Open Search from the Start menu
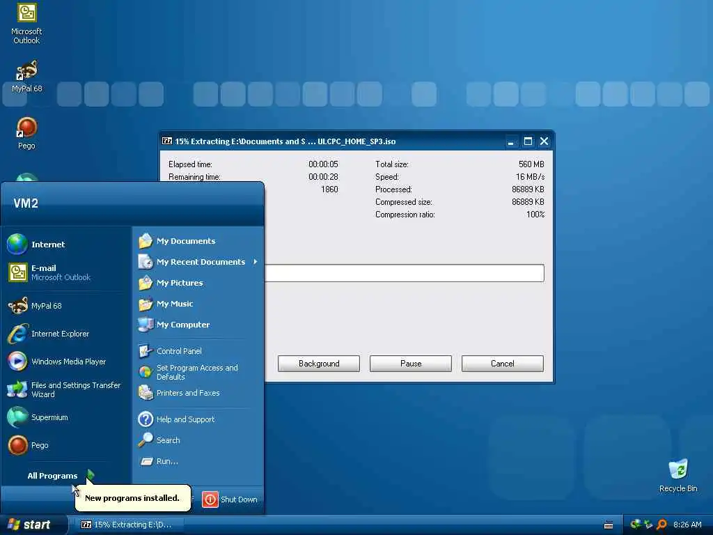Screen dimensions: 713x535 click(198, 440)
